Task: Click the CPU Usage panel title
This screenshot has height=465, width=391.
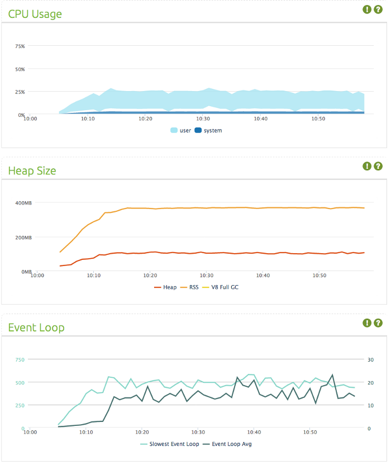Action: click(x=35, y=14)
